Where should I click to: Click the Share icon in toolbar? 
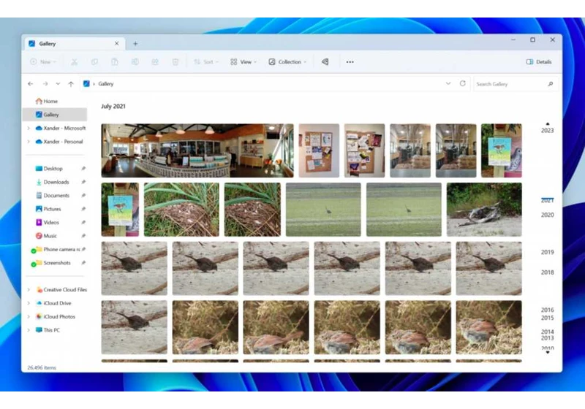155,62
